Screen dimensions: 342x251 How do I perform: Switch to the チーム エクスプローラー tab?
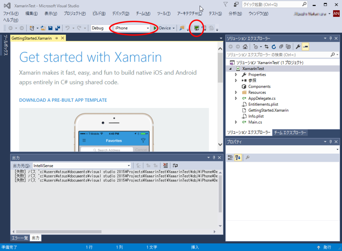[x=290, y=133]
